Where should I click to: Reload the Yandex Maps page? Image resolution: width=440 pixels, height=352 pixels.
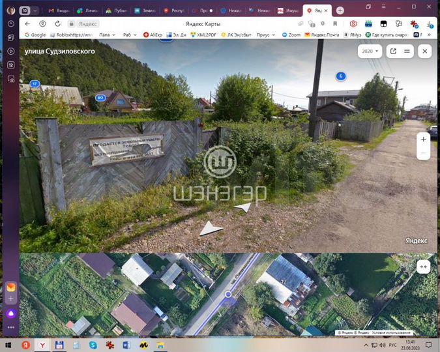point(57,24)
